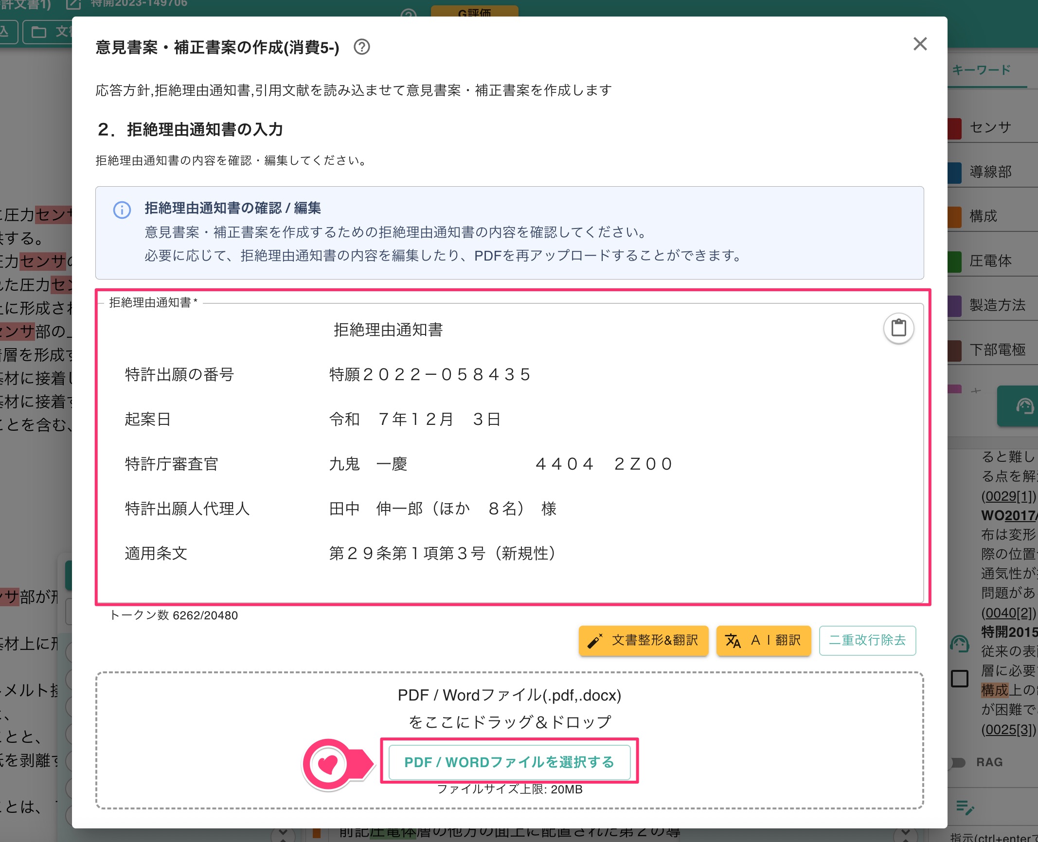Viewport: 1038px width, 842px height.
Task: Click the edit icon next to 特開2023-149706
Action: [73, 4]
